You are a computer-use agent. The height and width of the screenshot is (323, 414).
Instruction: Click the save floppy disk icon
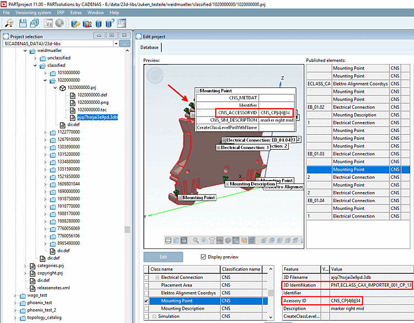coord(23,23)
